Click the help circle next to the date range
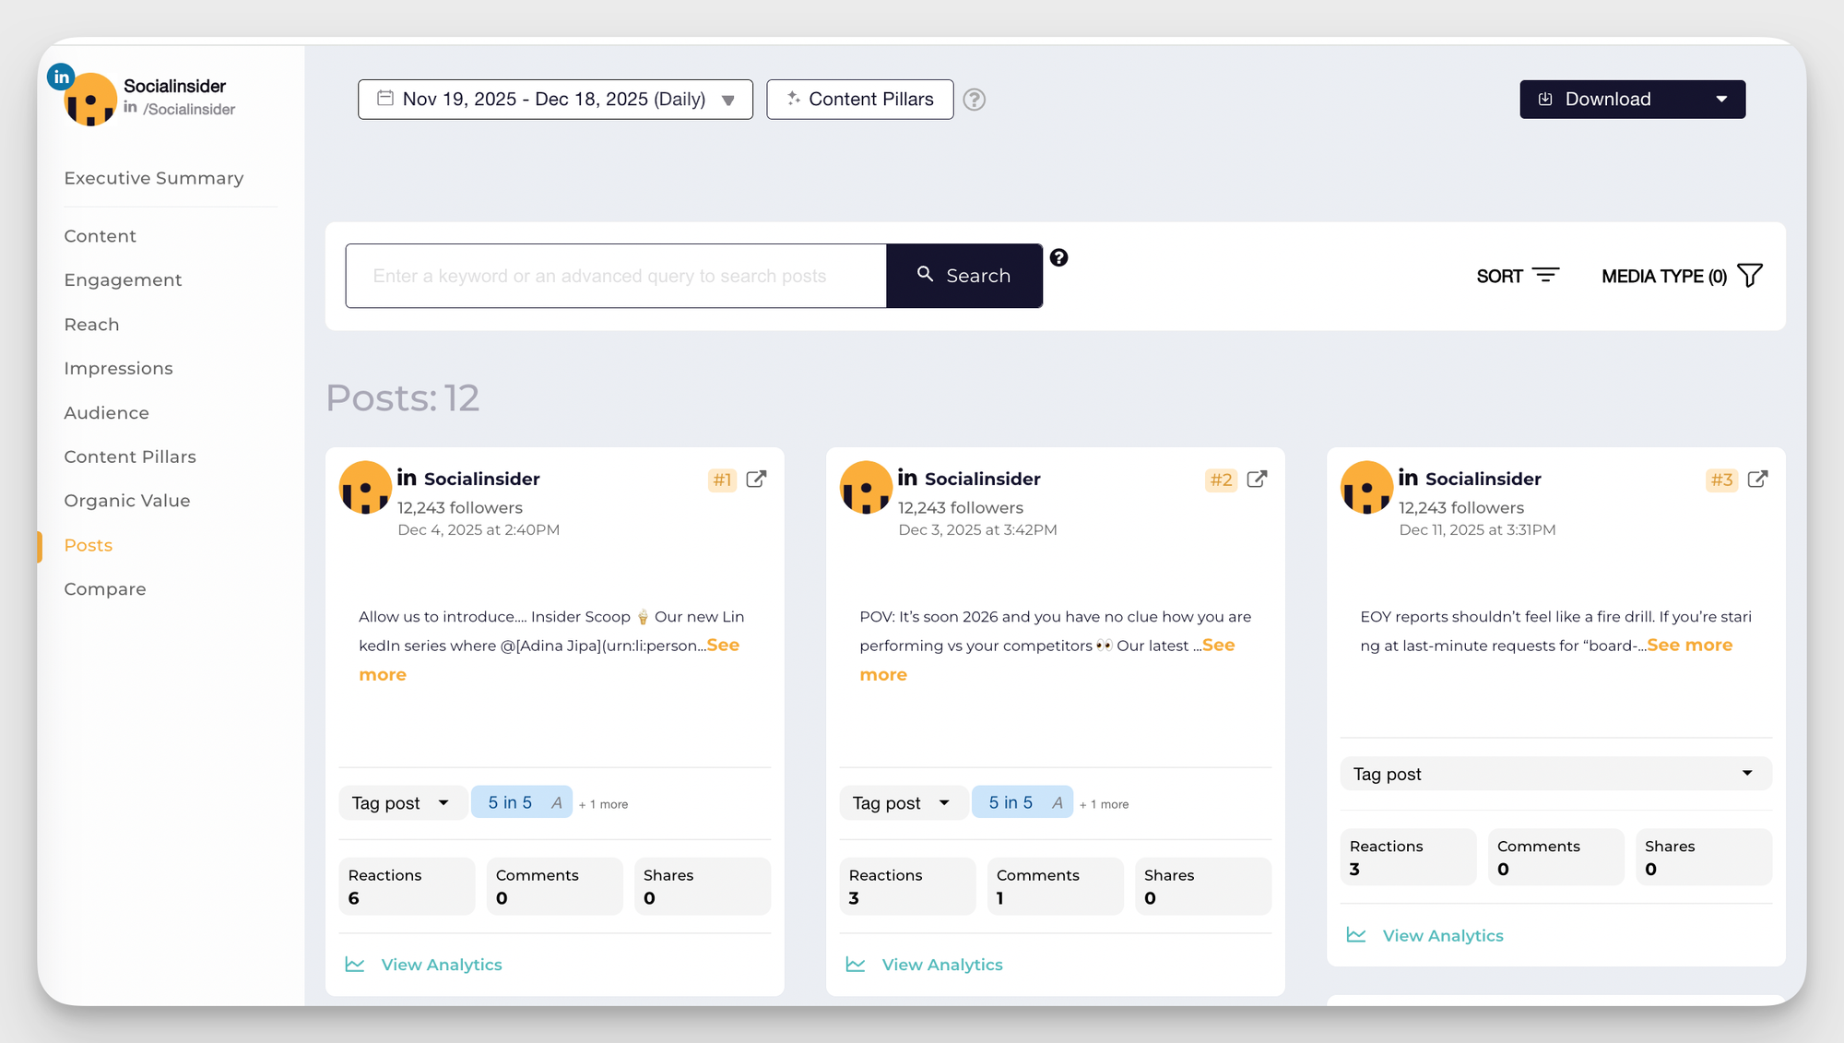The image size is (1844, 1043). 975,99
